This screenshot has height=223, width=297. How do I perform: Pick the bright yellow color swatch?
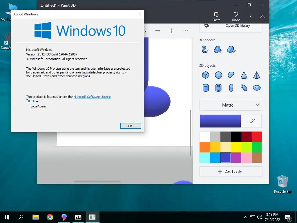click(x=236, y=147)
